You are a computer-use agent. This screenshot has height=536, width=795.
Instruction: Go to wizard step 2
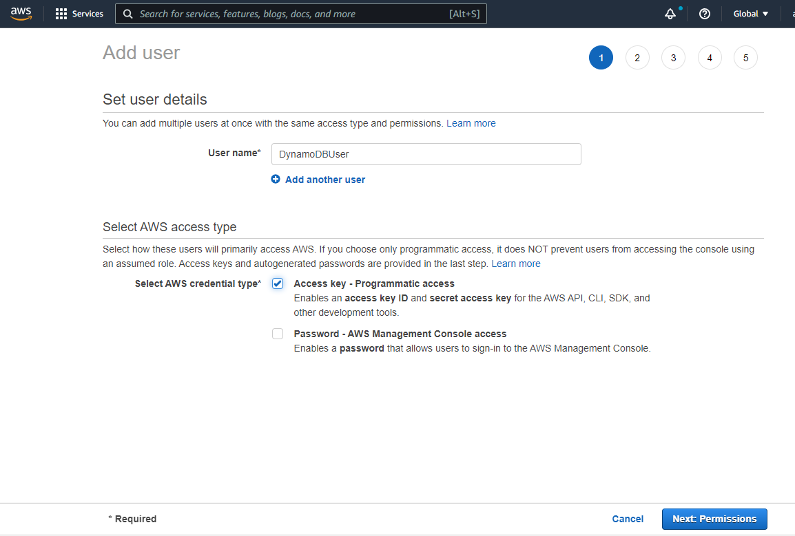coord(637,58)
